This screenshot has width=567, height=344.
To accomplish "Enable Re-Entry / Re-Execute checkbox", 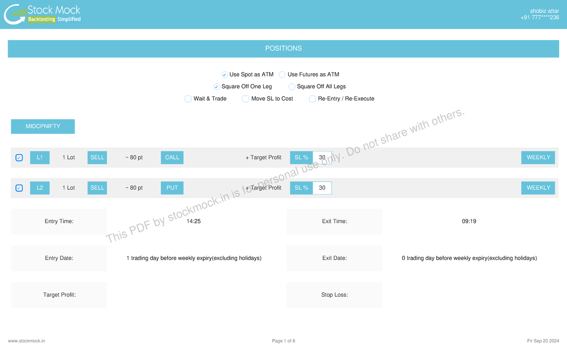I will click(x=312, y=99).
